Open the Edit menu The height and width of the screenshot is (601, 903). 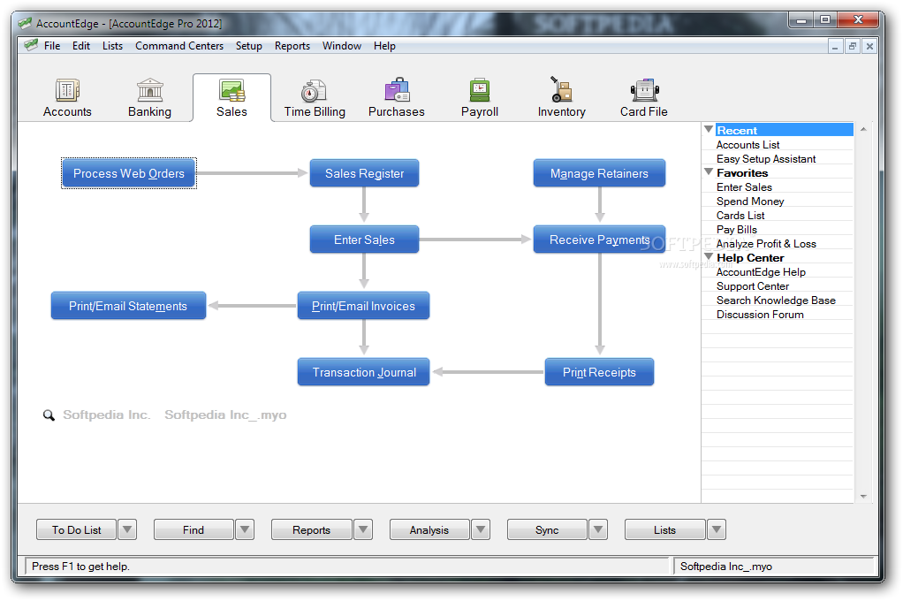(81, 46)
